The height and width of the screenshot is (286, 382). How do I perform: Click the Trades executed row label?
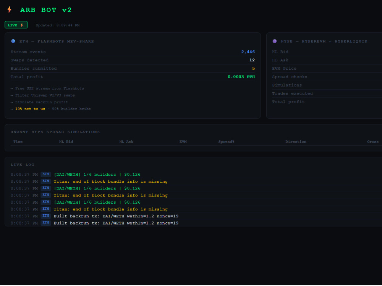coord(292,93)
